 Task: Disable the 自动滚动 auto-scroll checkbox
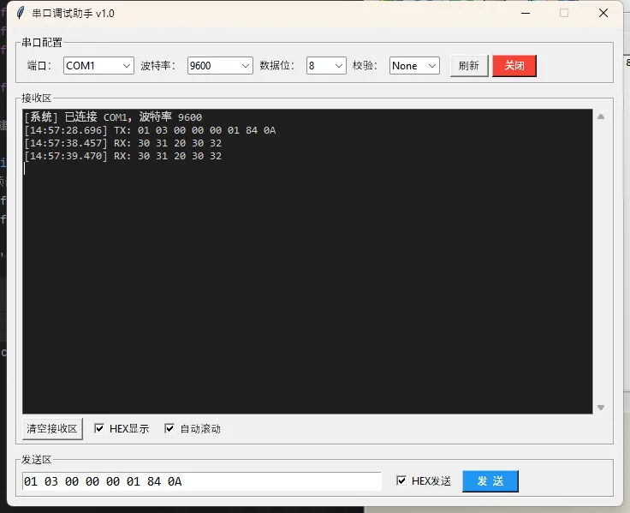[x=169, y=428]
